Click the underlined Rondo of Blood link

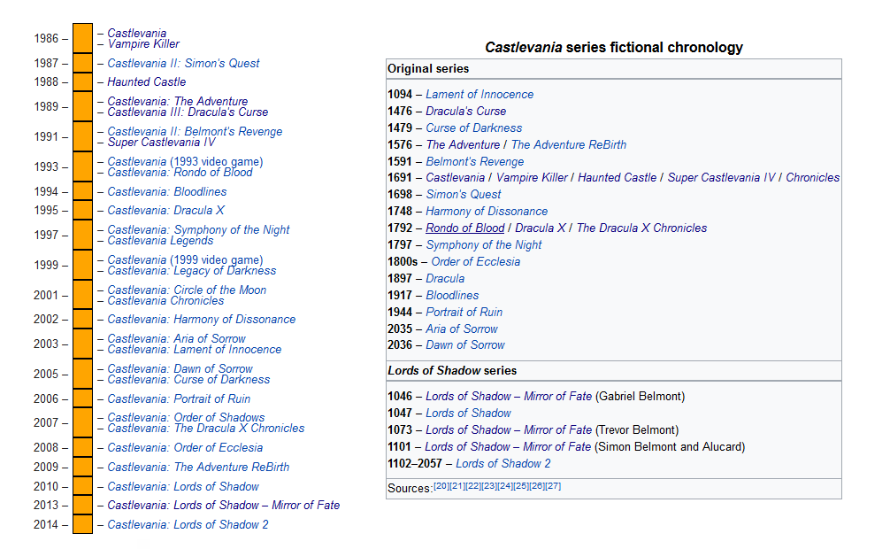(464, 228)
